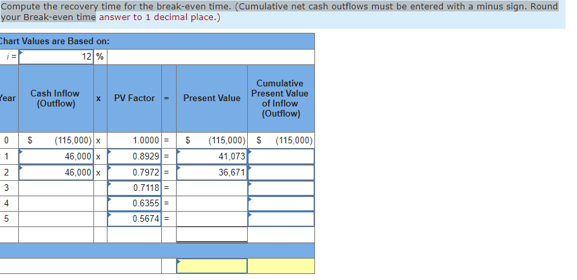Select Year 2 cash inflow cell 46,000

[x=56, y=172]
